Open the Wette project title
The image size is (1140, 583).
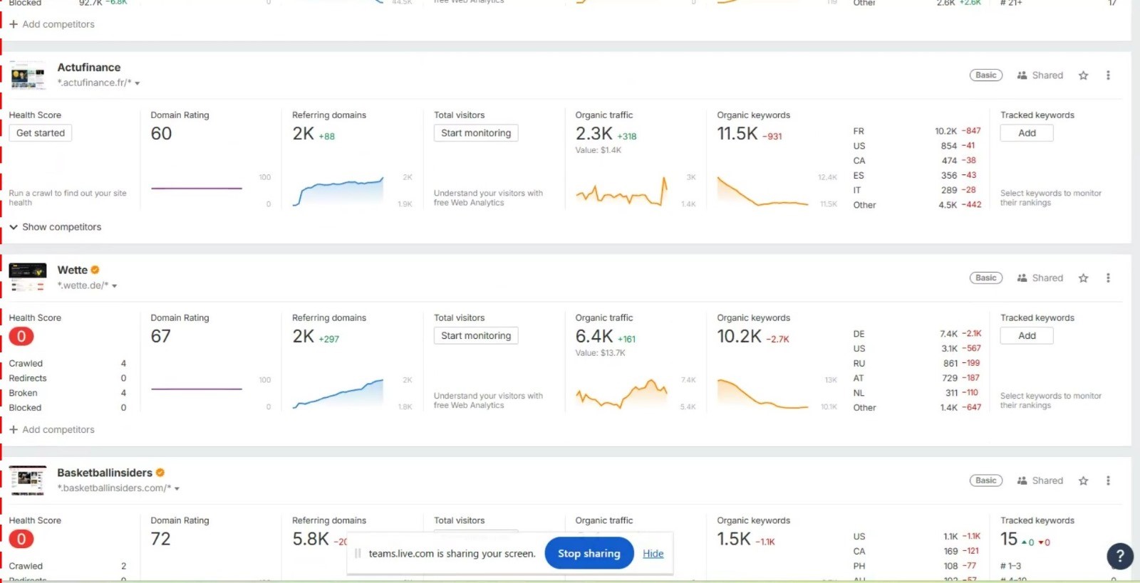pos(73,271)
